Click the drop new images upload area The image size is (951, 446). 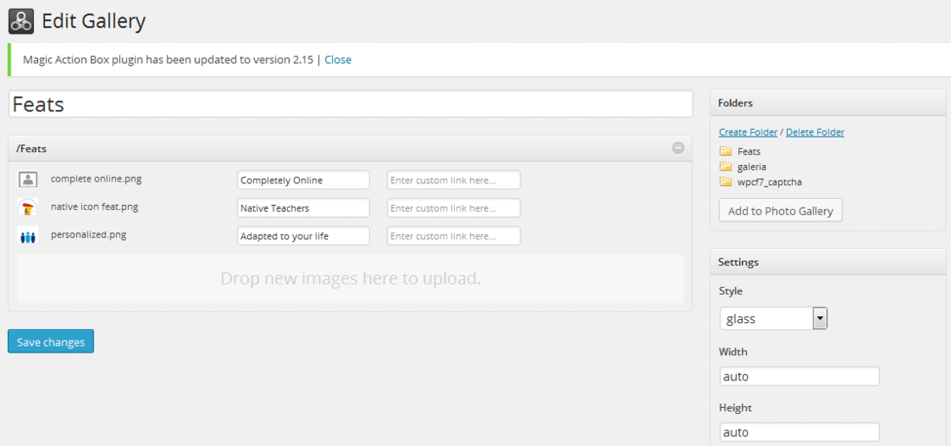(350, 278)
